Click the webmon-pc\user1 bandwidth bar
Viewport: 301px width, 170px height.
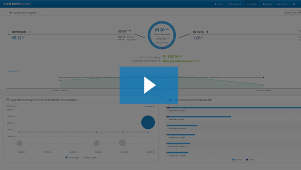(x=198, y=117)
